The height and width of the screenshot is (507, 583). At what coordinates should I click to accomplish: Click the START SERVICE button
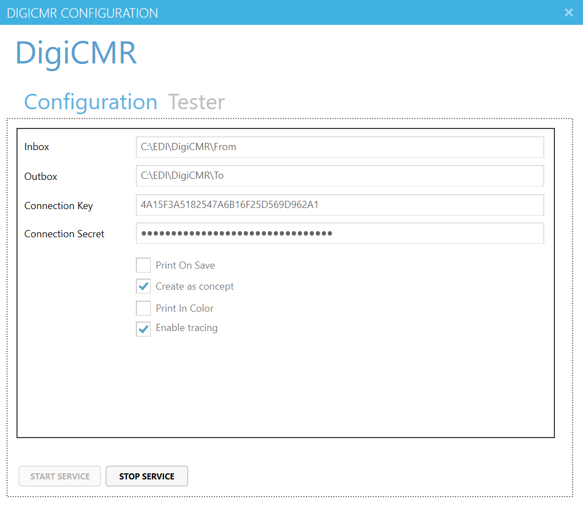point(59,476)
